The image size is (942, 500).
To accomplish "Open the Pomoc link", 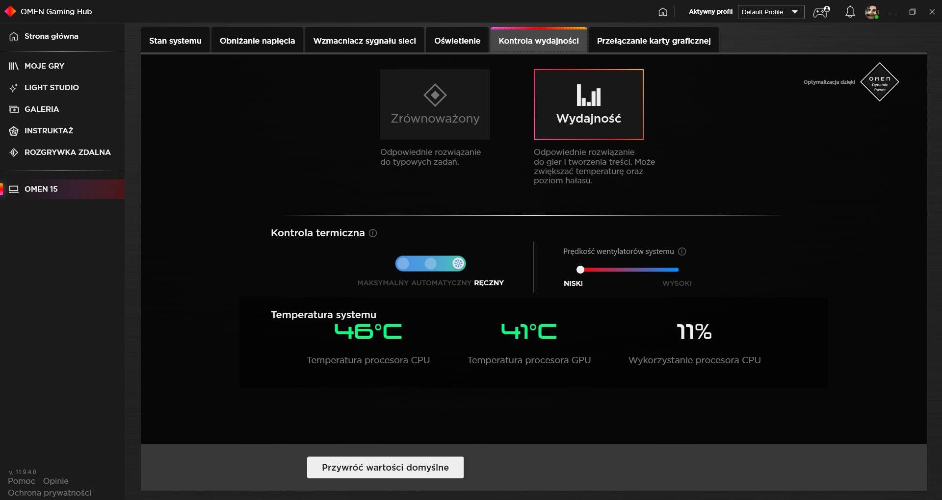I will point(22,481).
